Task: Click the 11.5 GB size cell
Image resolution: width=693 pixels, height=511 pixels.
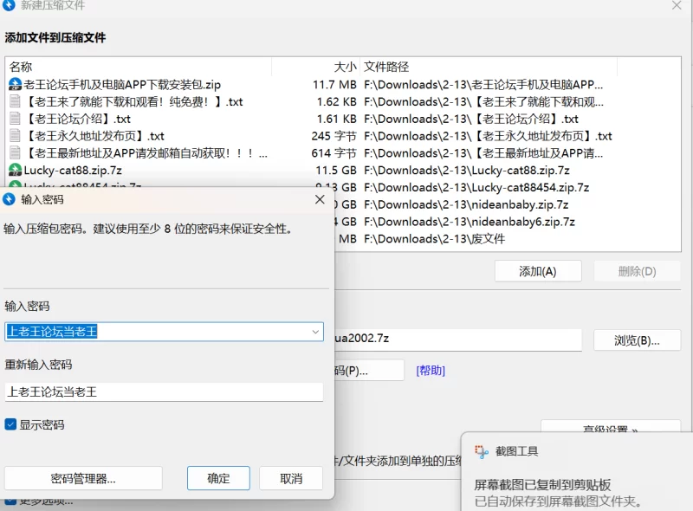Action: (336, 170)
